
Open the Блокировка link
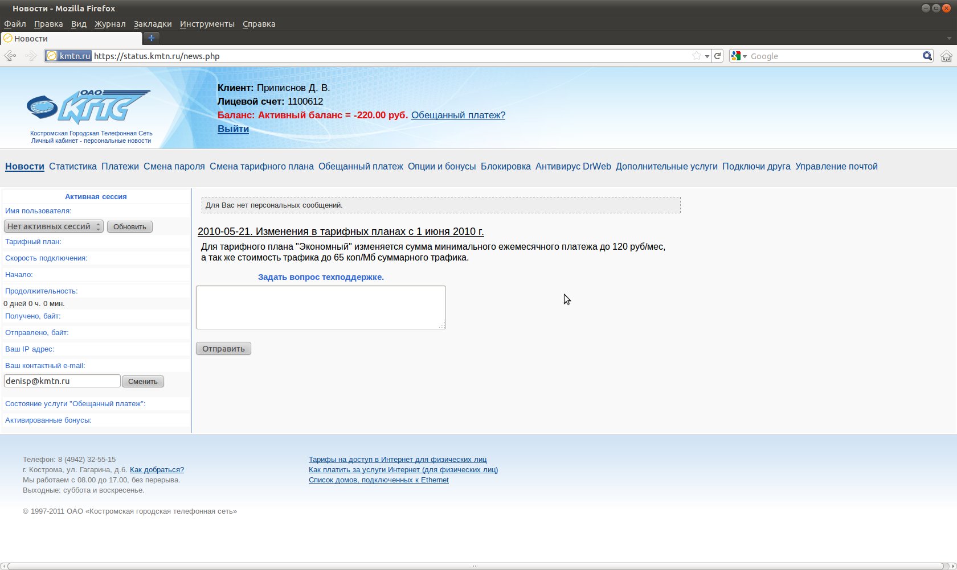tap(506, 167)
